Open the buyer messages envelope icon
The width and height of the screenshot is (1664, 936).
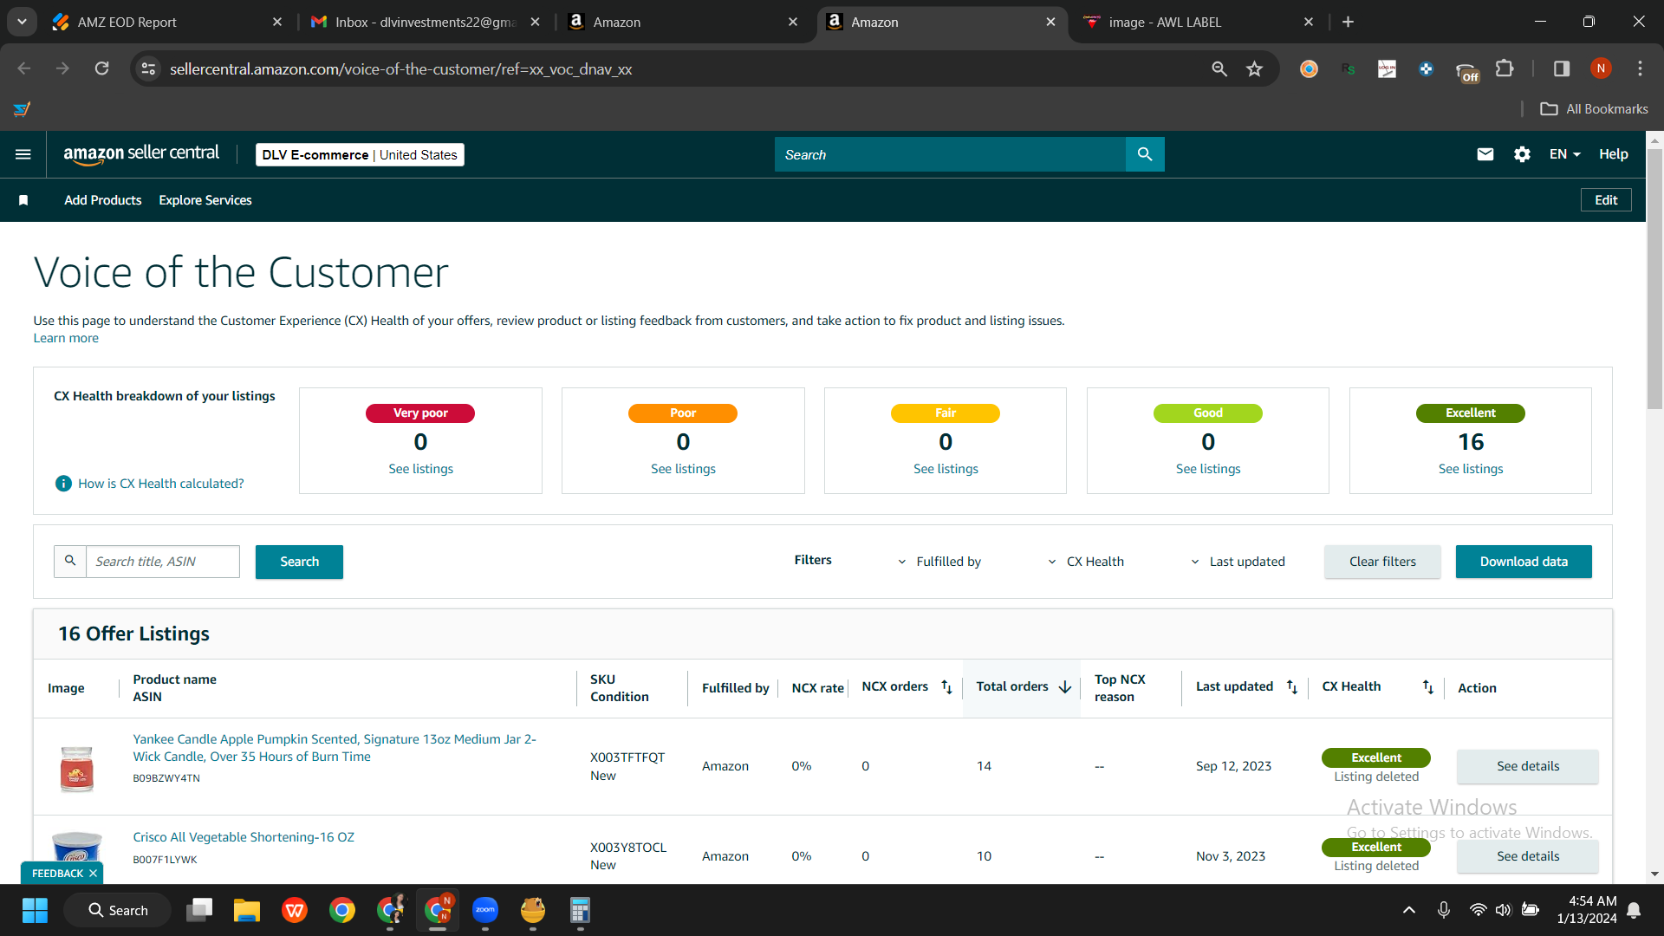click(x=1485, y=154)
